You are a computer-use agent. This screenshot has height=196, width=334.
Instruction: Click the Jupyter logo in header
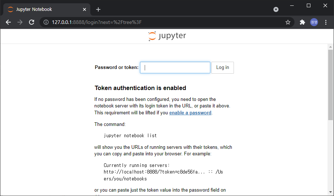point(167,36)
